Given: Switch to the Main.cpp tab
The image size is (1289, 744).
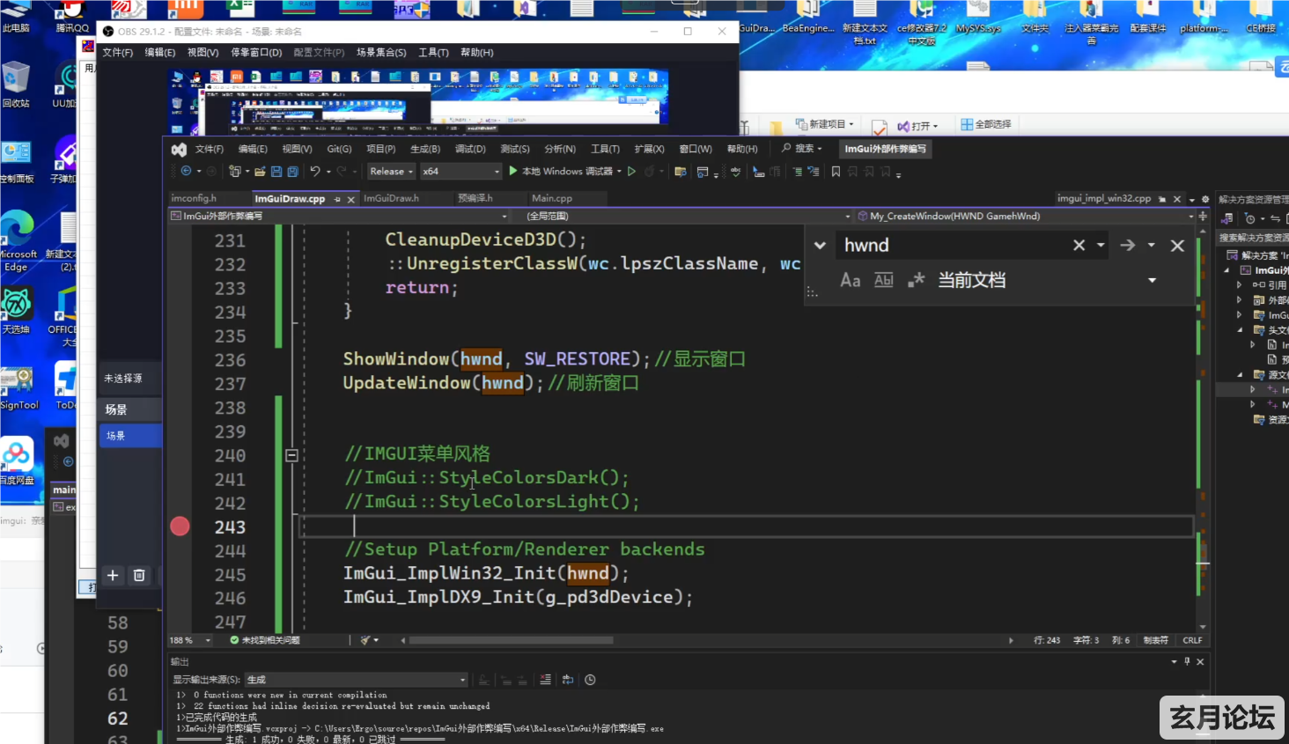Looking at the screenshot, I should click(552, 199).
